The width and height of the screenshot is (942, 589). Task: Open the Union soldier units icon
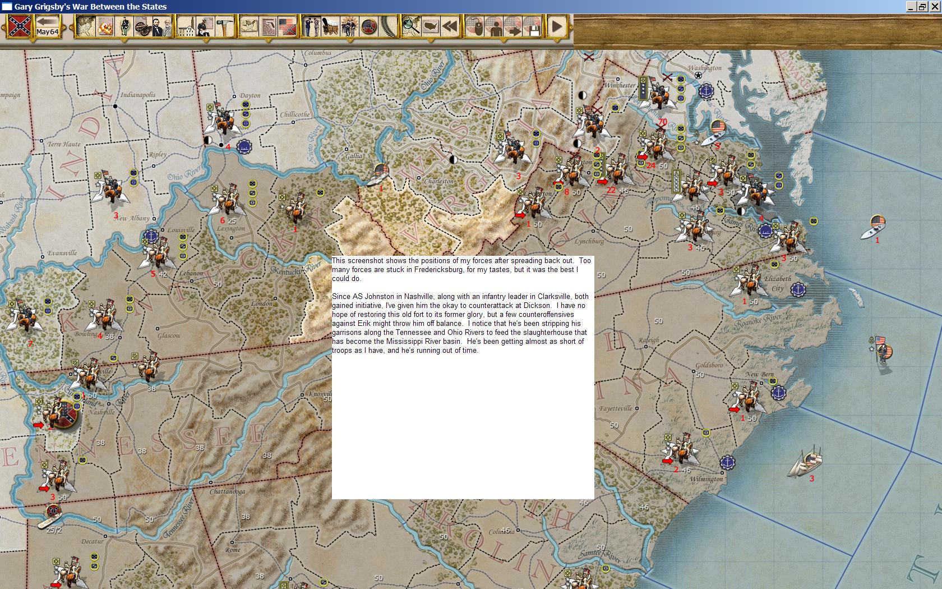tap(124, 26)
